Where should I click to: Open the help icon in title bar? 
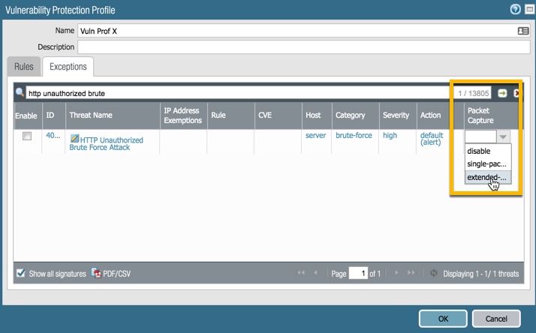[515, 10]
